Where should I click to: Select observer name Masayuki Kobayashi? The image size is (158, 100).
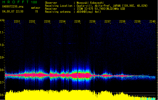pos(90,3)
